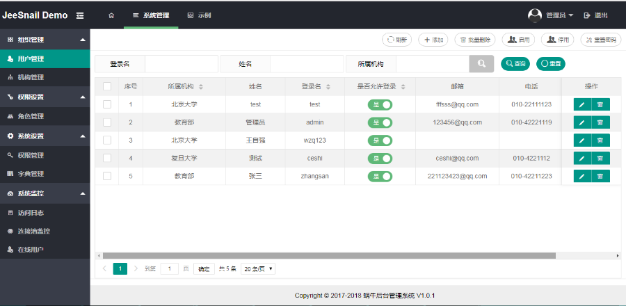Delete the ceshi user row
The height and width of the screenshot is (306, 626).
pyautogui.click(x=600, y=159)
